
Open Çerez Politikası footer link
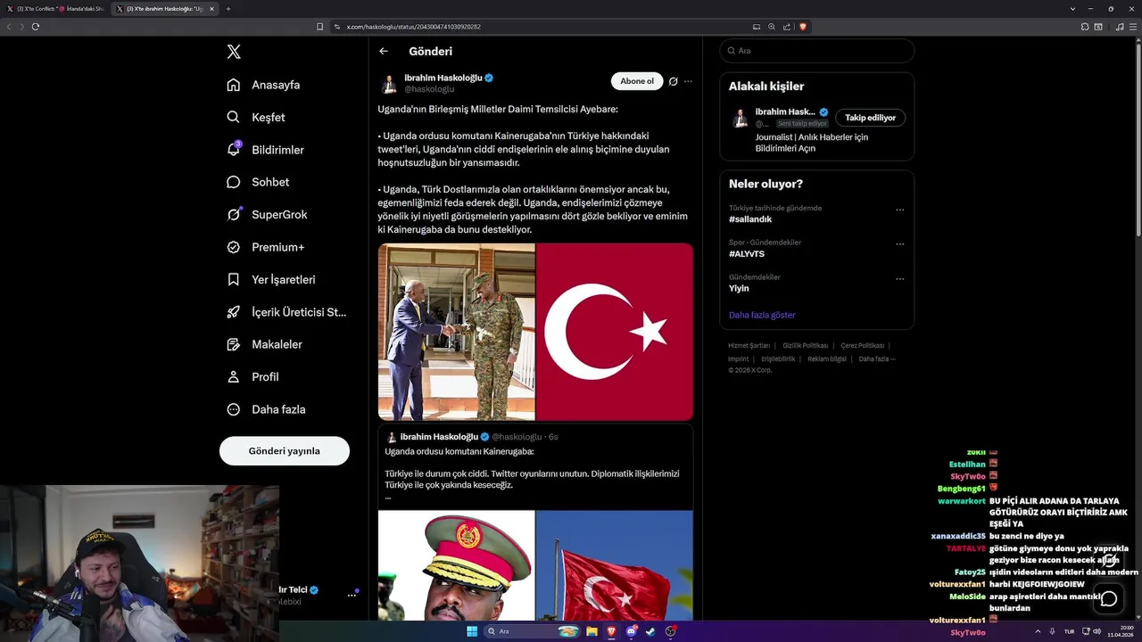pyautogui.click(x=862, y=345)
